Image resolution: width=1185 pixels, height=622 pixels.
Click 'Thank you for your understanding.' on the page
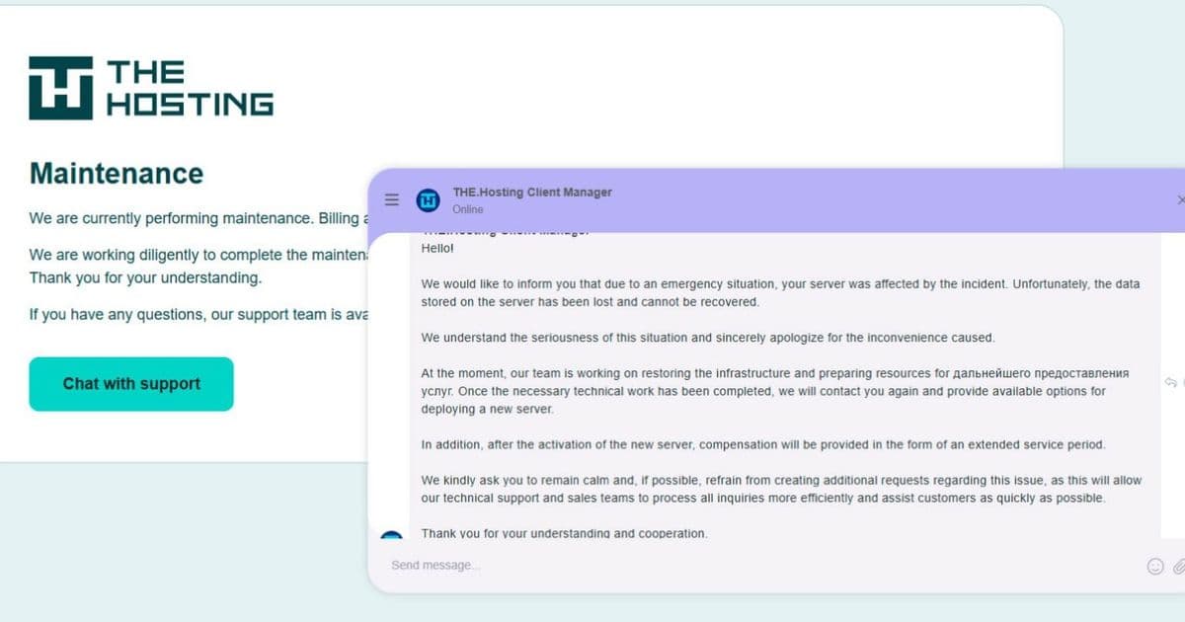point(145,277)
